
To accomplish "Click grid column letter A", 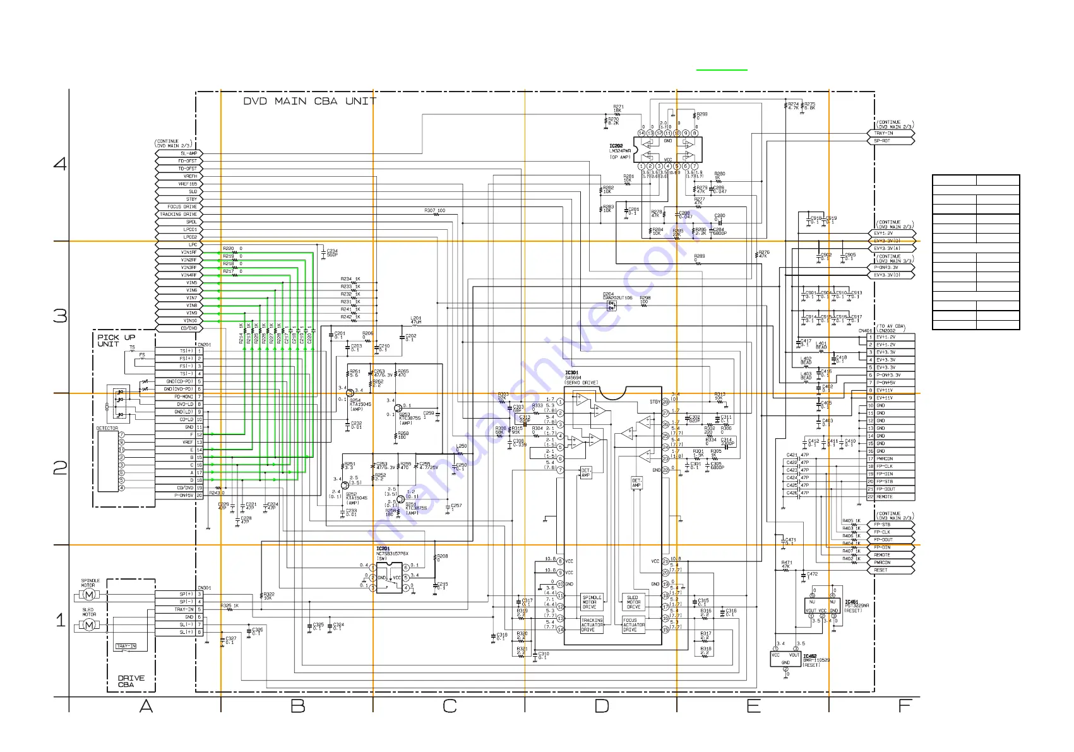I will point(146,706).
